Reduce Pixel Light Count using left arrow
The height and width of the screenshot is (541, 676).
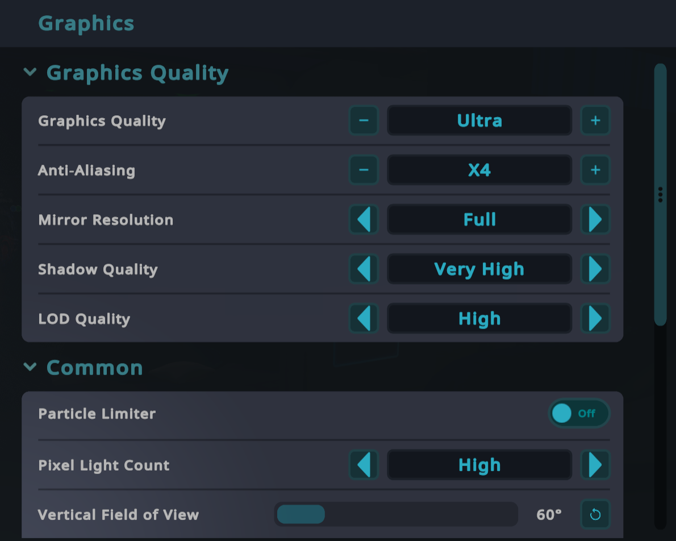(364, 465)
